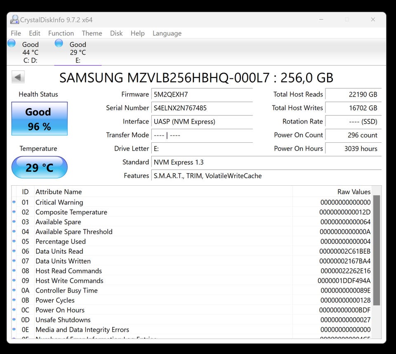
Task: Select the Power On Hours attribute row
Action: click(x=165, y=310)
